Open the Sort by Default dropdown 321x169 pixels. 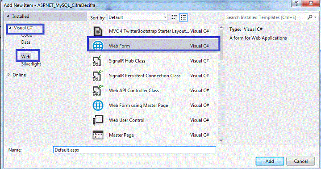[x=138, y=17]
